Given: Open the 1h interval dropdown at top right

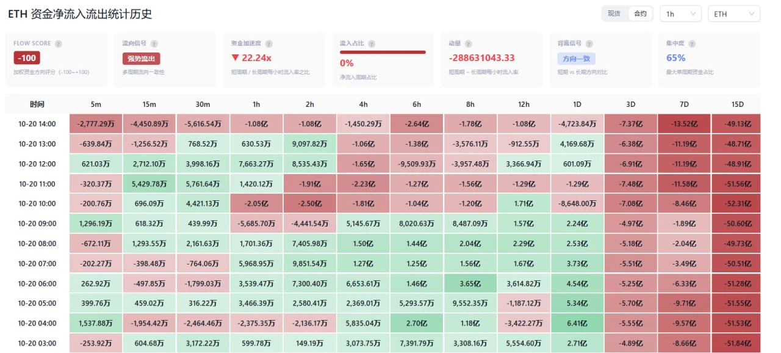Looking at the screenshot, I should click(x=680, y=13).
